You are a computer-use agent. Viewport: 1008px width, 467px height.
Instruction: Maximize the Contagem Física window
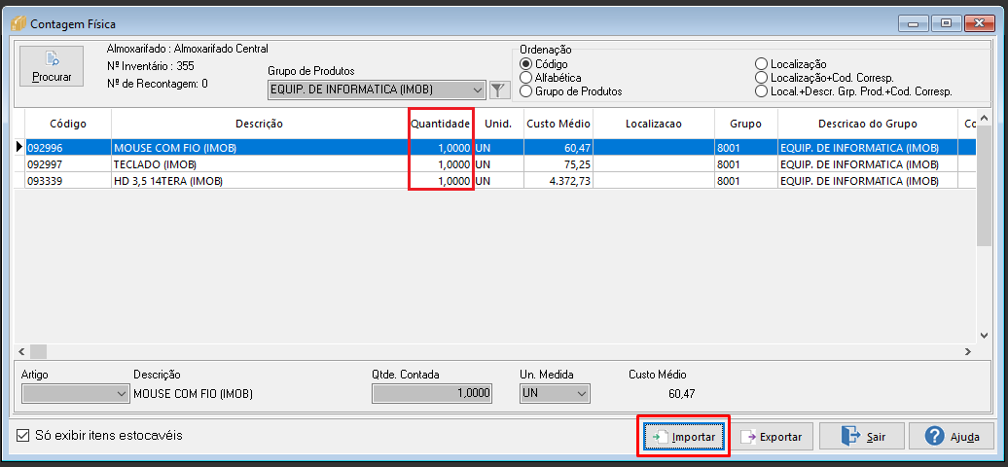(x=947, y=23)
